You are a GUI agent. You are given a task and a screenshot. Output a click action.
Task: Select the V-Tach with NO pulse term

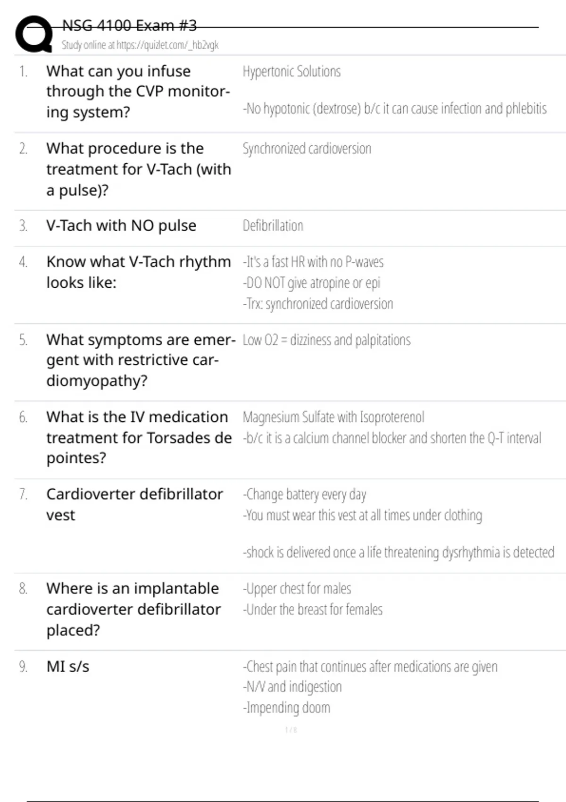coord(121,226)
